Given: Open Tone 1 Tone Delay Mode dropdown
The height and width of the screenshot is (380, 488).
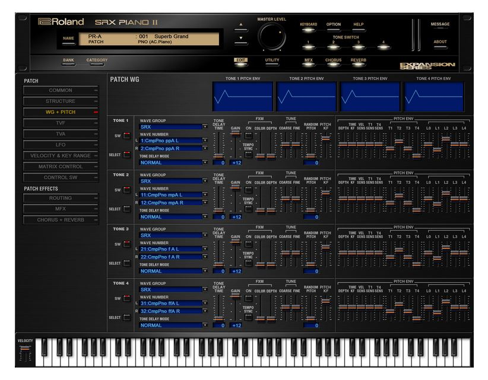Looking at the screenshot, I should pos(173,162).
